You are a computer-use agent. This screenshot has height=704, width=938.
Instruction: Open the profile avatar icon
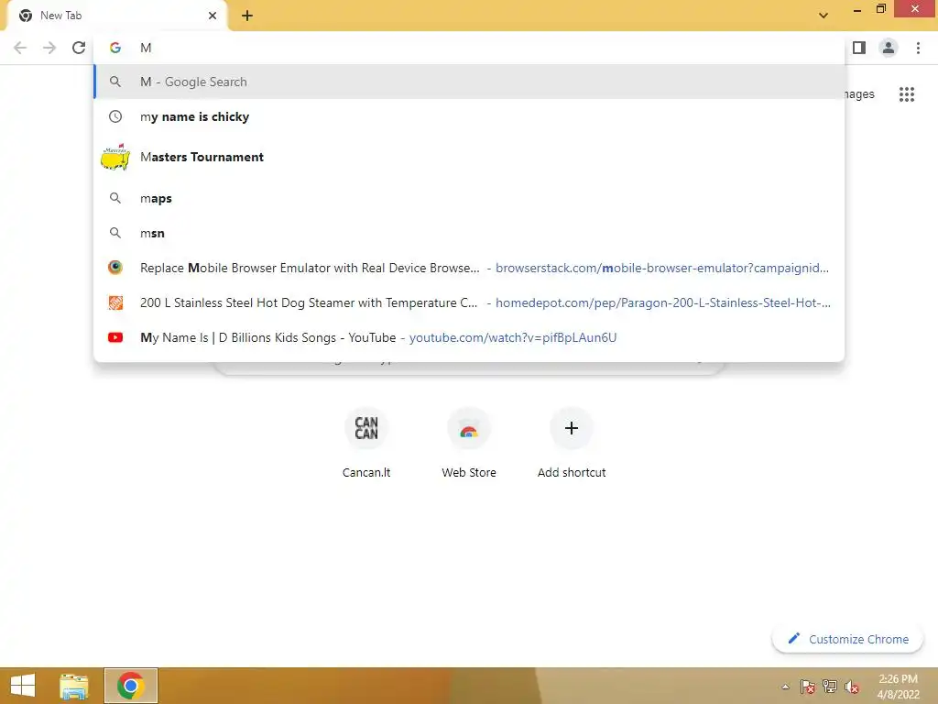(x=889, y=48)
